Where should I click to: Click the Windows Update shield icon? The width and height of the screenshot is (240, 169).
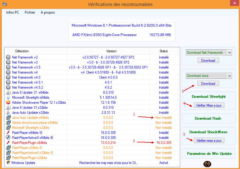pyautogui.click(x=8, y=162)
